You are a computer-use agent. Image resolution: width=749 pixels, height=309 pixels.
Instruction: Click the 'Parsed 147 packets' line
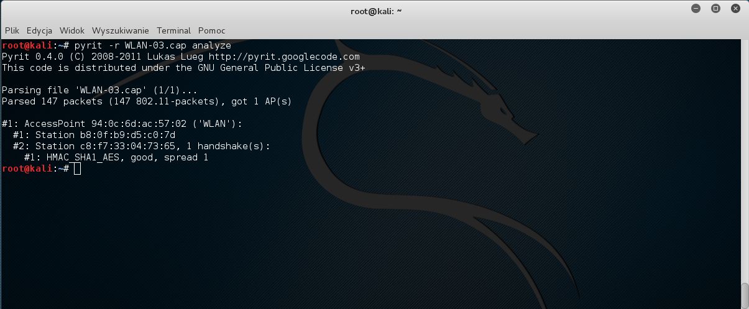coord(147,101)
